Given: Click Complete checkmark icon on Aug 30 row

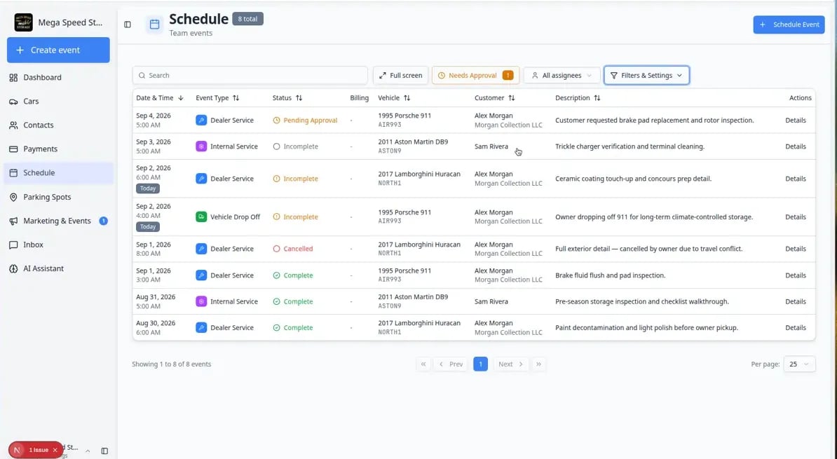Looking at the screenshot, I should click(x=276, y=328).
